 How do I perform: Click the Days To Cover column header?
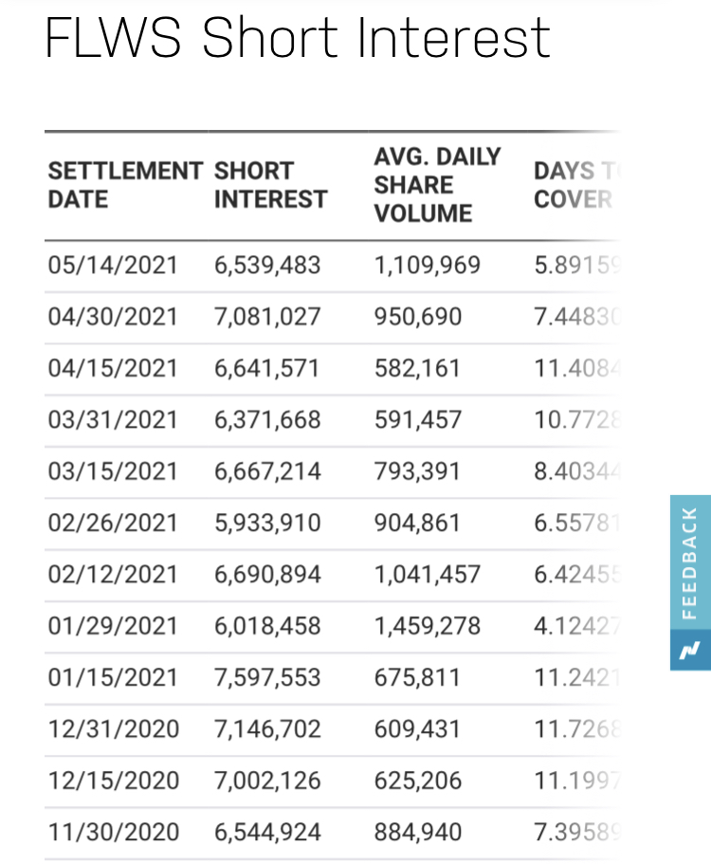574,185
